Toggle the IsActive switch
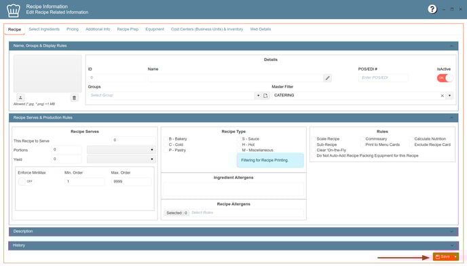The height and width of the screenshot is (266, 467). tap(445, 78)
